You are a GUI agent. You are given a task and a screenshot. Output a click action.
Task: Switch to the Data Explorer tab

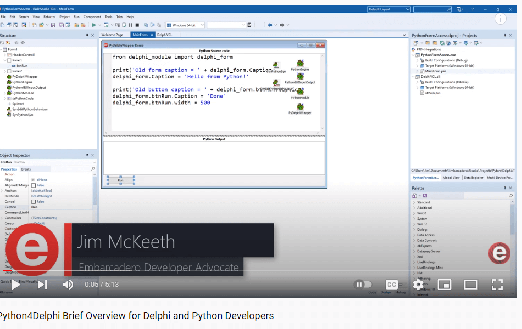[474, 178]
